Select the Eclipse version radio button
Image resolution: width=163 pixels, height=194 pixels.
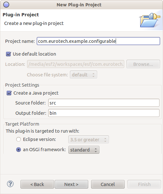coord(19,139)
